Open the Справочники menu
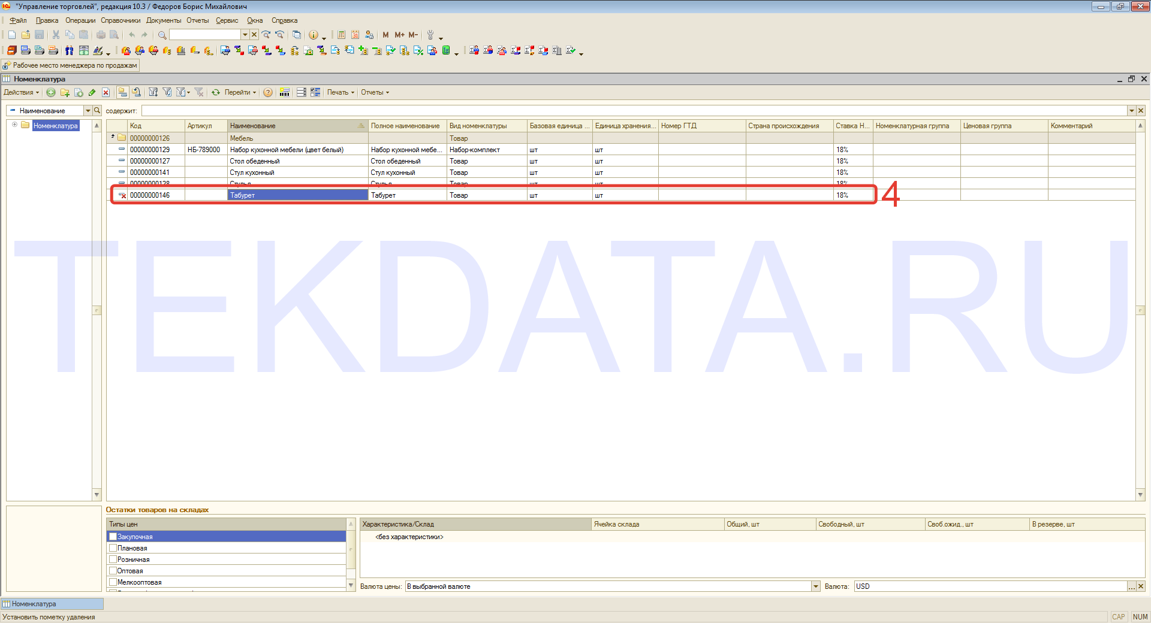1151x623 pixels. pyautogui.click(x=120, y=20)
